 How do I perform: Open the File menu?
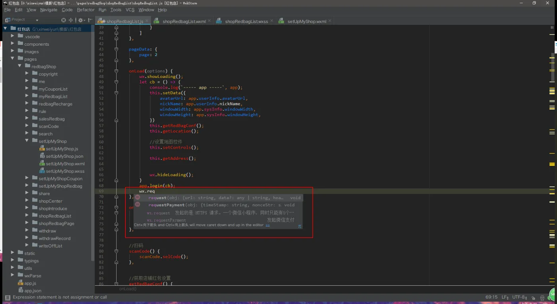(x=8, y=10)
